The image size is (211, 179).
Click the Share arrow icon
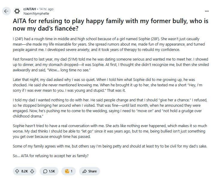click(x=85, y=171)
